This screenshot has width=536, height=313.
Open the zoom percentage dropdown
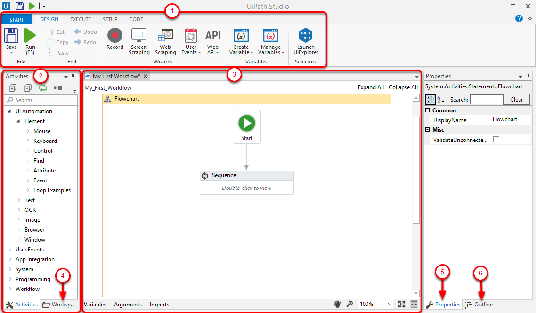click(389, 304)
